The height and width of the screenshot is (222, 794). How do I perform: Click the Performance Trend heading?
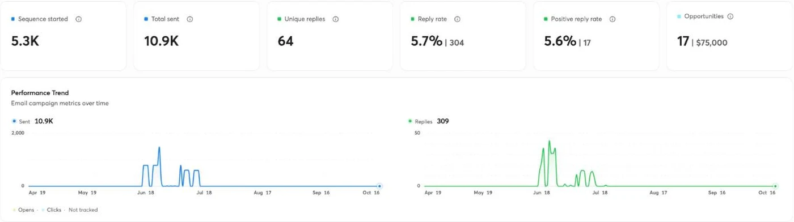click(x=40, y=93)
